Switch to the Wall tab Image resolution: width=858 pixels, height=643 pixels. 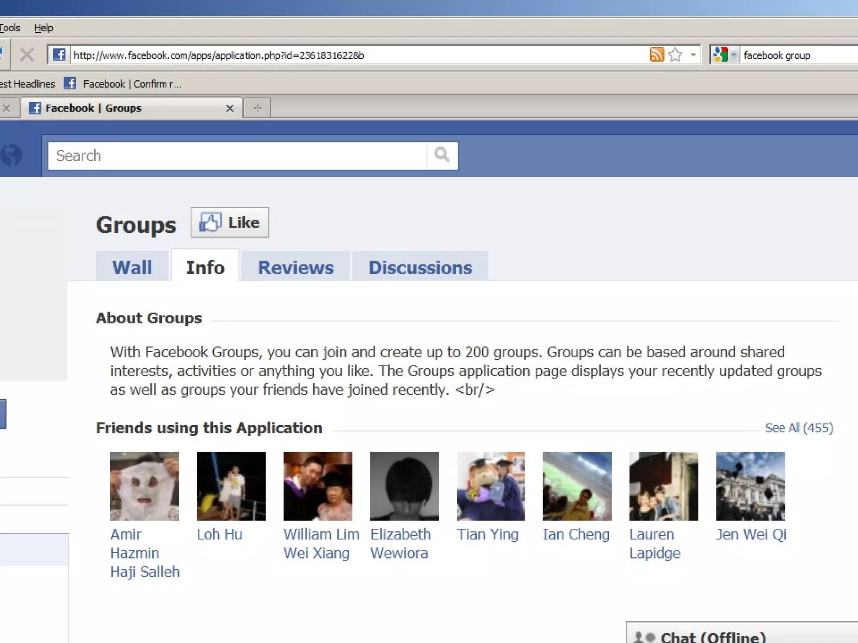[x=132, y=267]
